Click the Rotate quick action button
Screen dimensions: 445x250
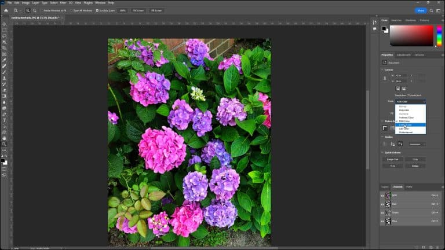click(x=415, y=166)
